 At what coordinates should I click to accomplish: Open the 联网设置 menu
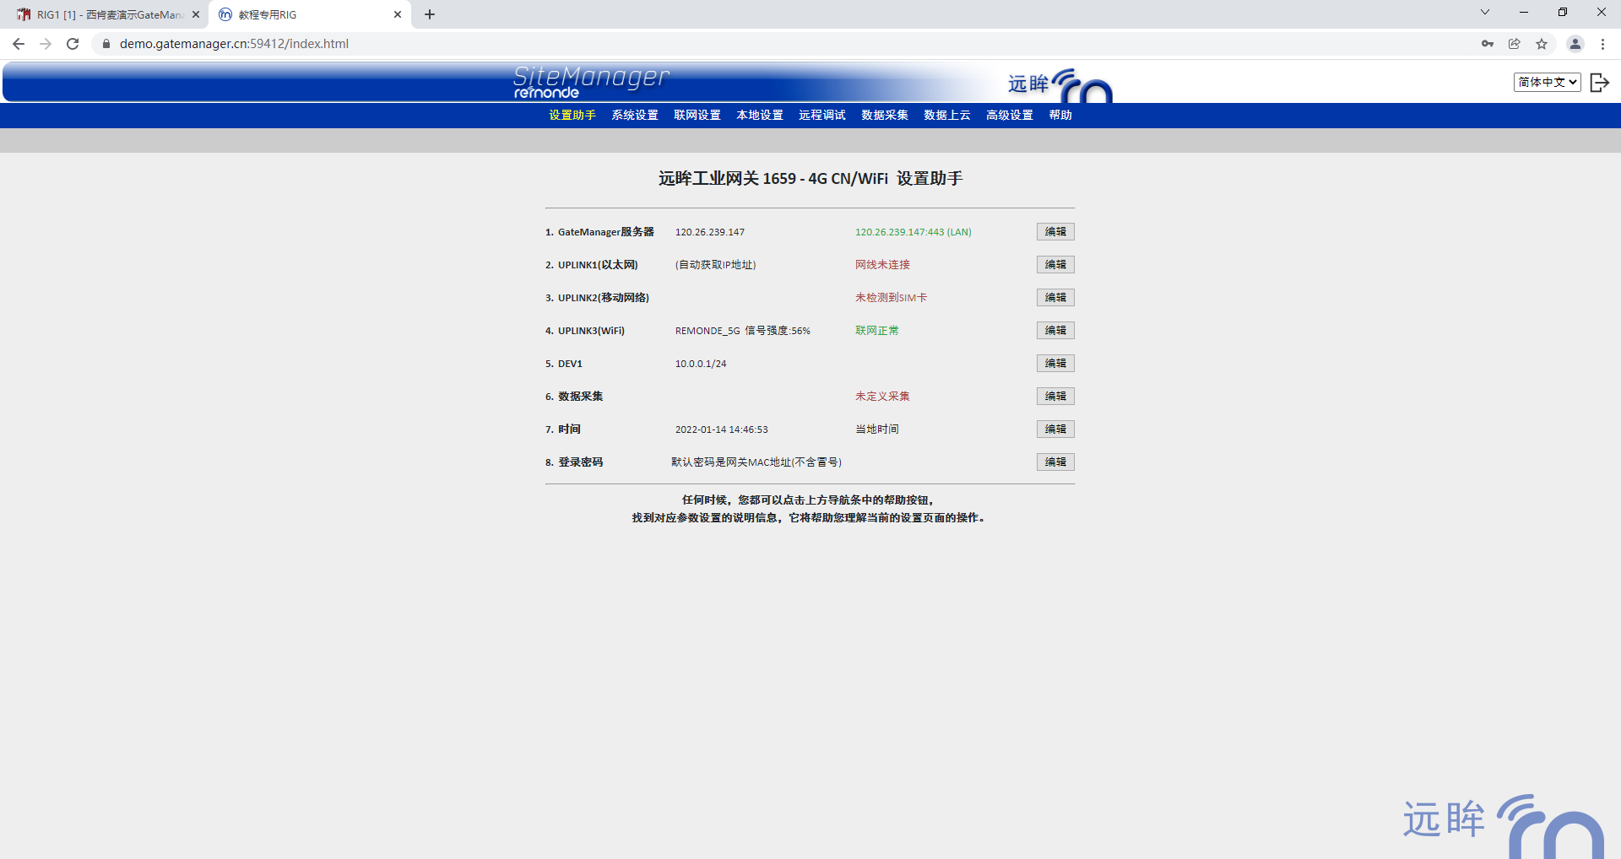coord(697,116)
